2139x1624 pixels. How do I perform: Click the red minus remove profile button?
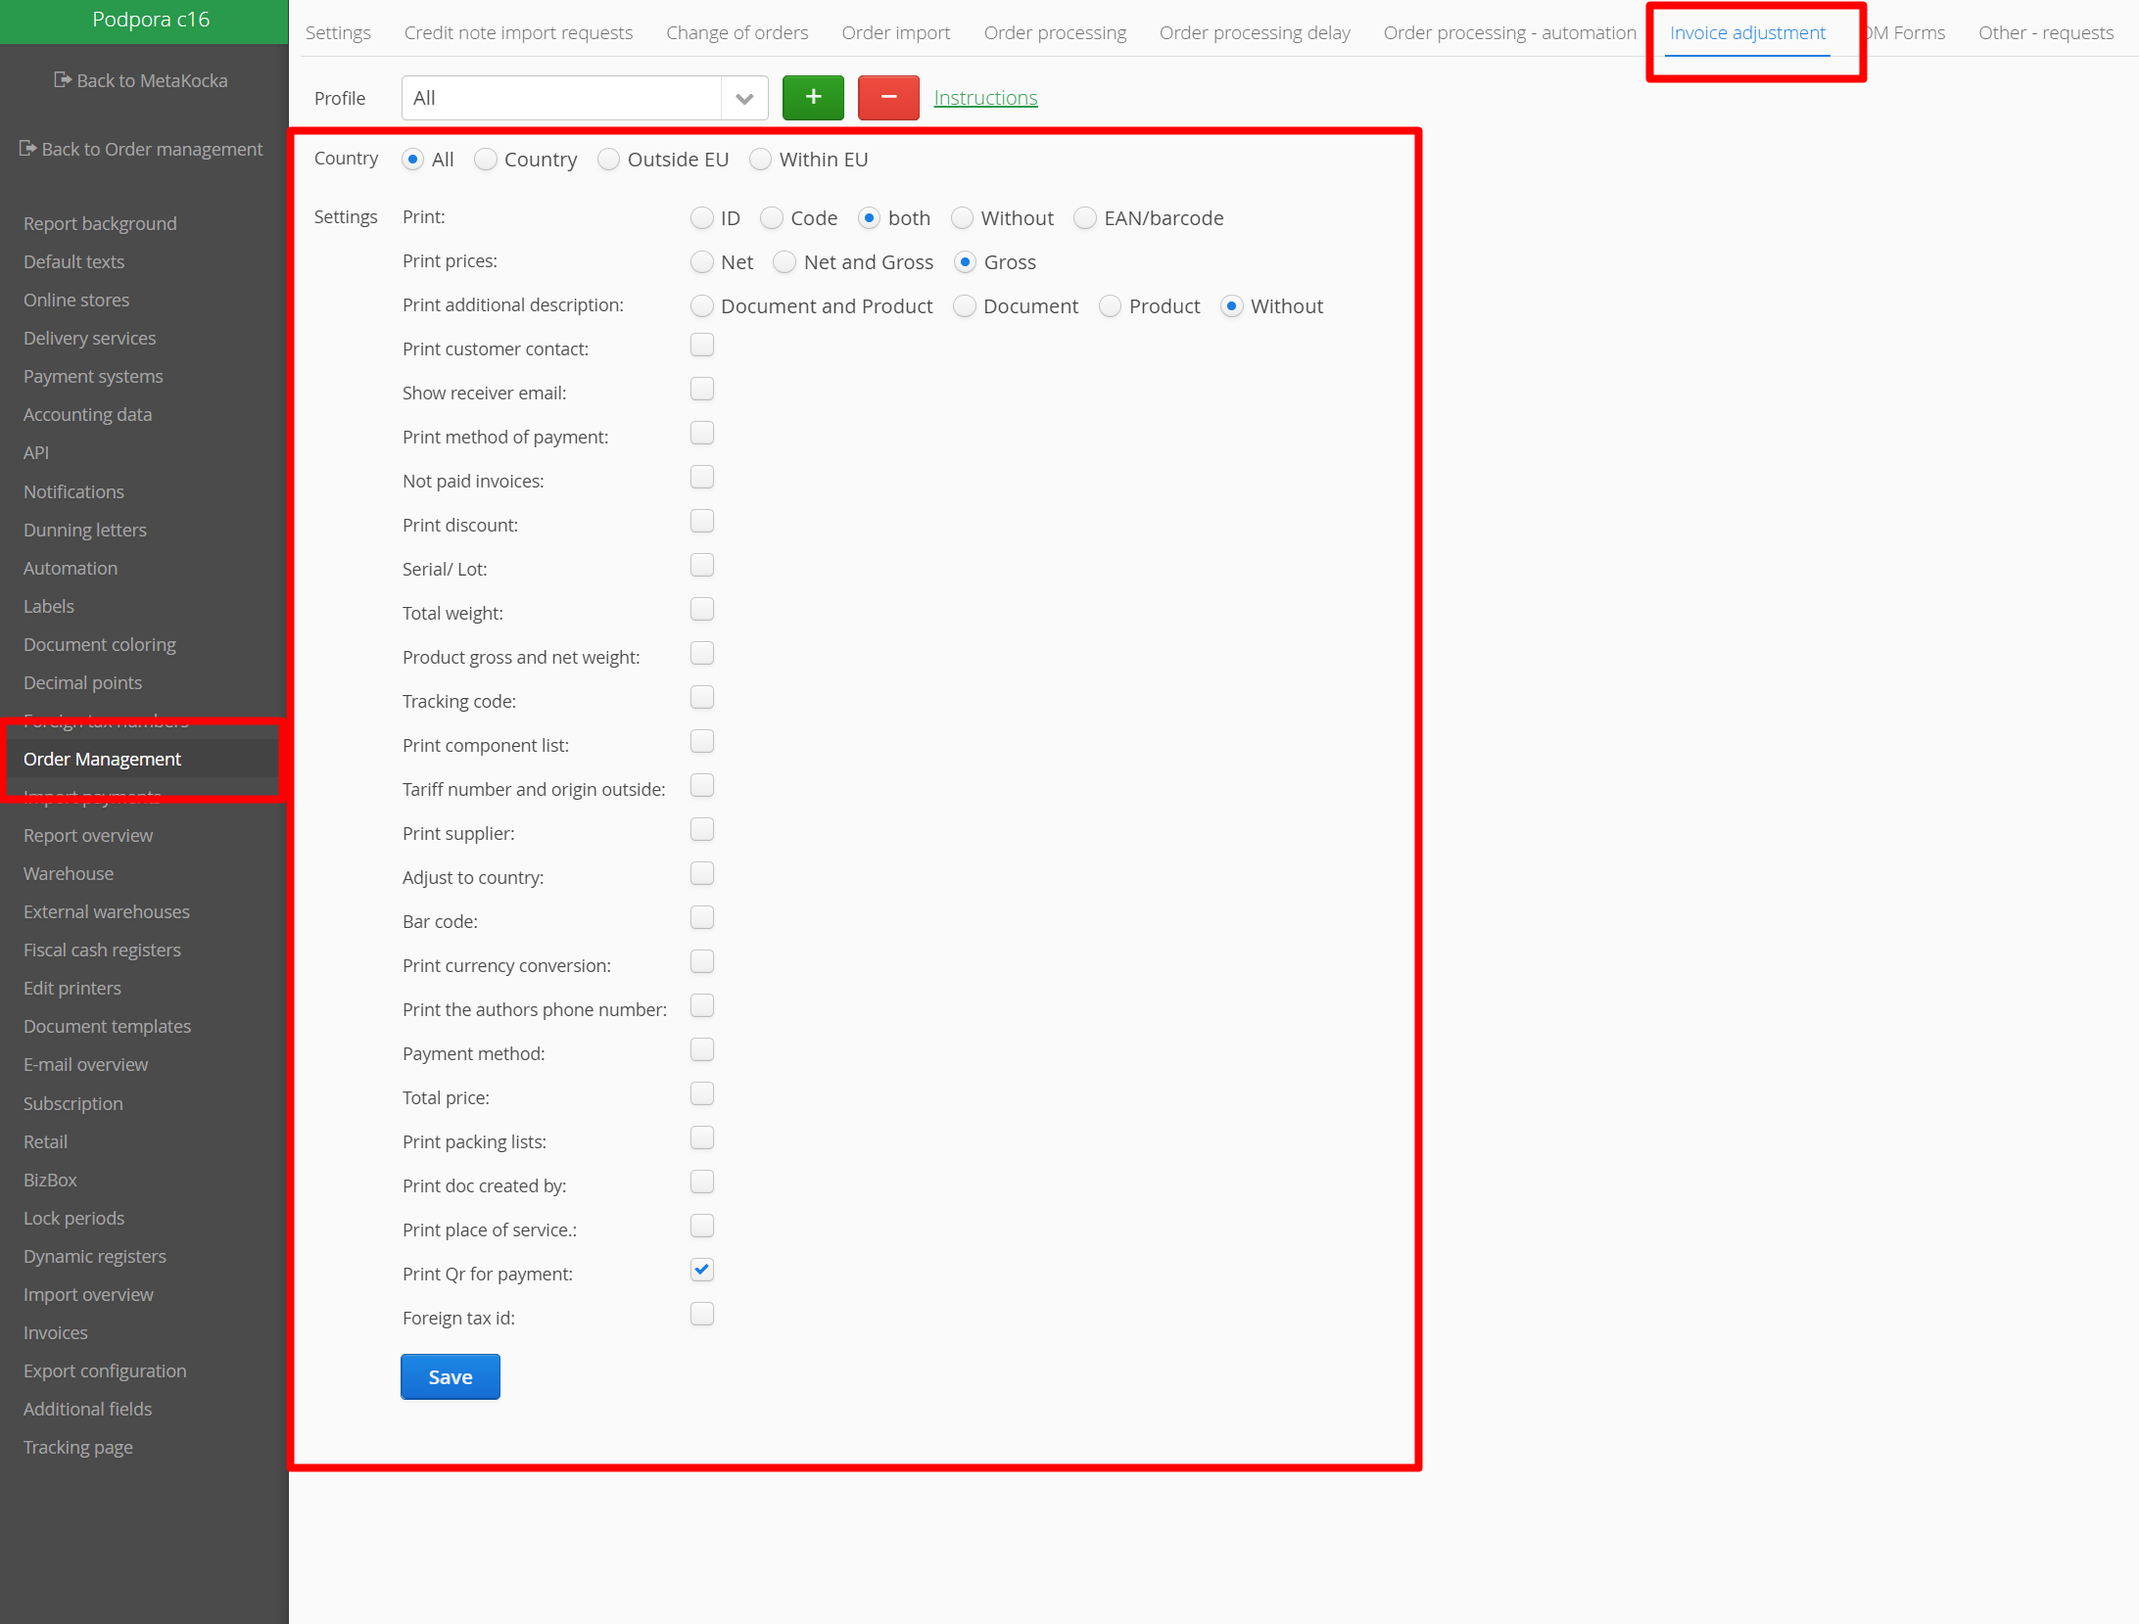tap(887, 97)
